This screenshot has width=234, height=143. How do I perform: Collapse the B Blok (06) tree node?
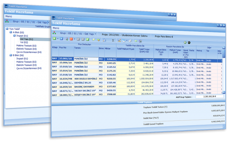(x=10, y=55)
